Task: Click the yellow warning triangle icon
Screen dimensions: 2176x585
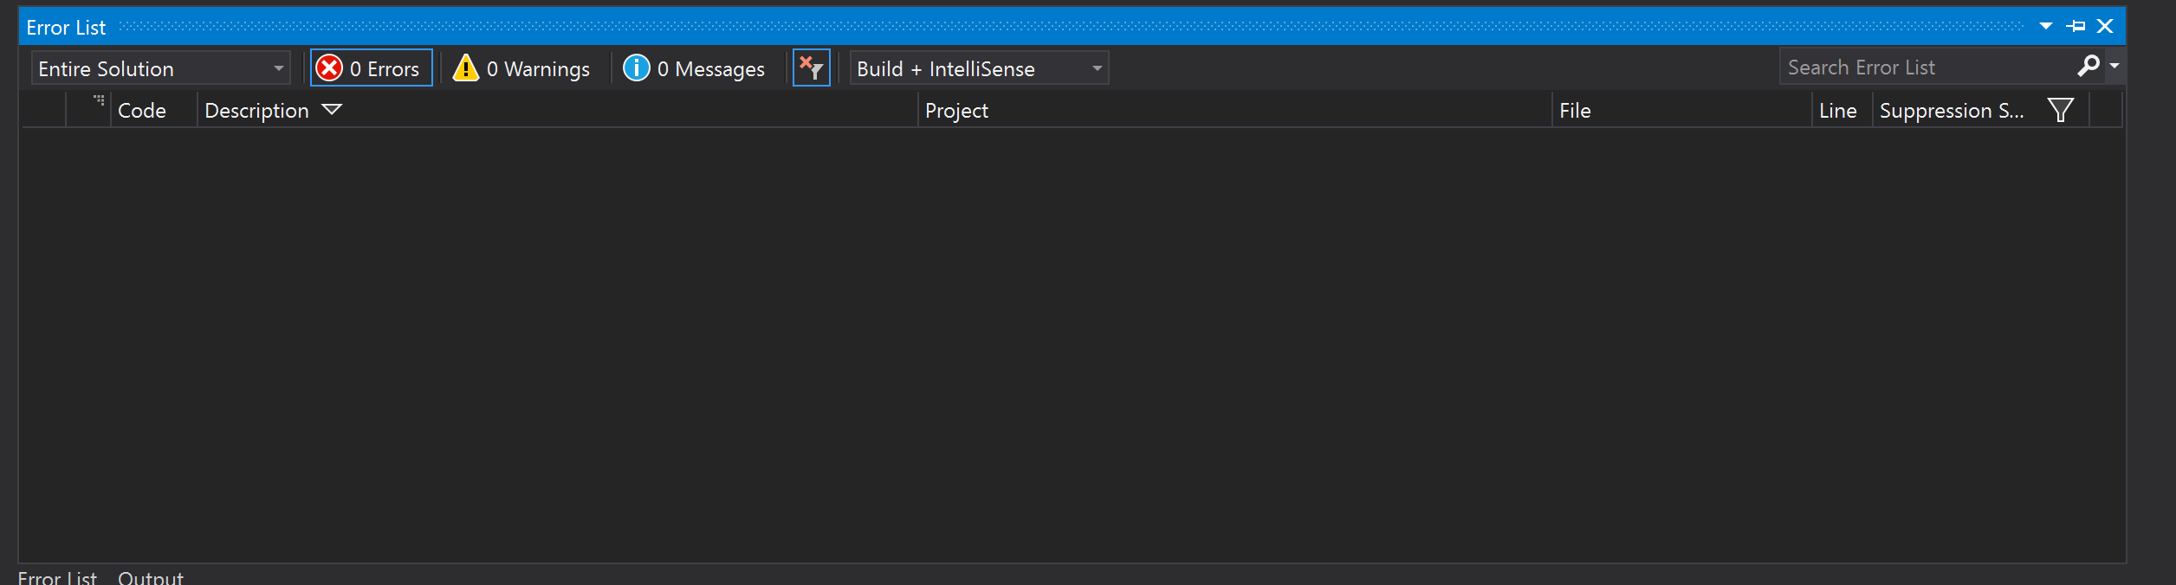Action: pos(465,67)
